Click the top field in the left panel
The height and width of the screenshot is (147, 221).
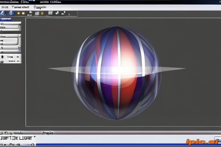click(10, 24)
